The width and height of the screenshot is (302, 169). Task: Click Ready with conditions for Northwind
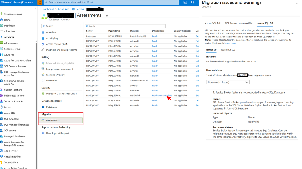click(x=162, y=96)
